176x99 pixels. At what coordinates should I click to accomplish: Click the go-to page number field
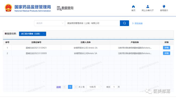pyautogui.click(x=114, y=87)
